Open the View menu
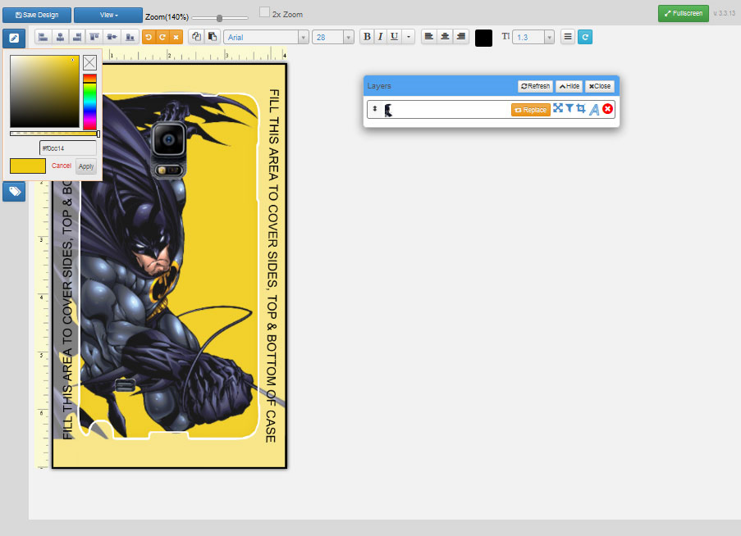This screenshot has width=741, height=536. click(x=107, y=15)
